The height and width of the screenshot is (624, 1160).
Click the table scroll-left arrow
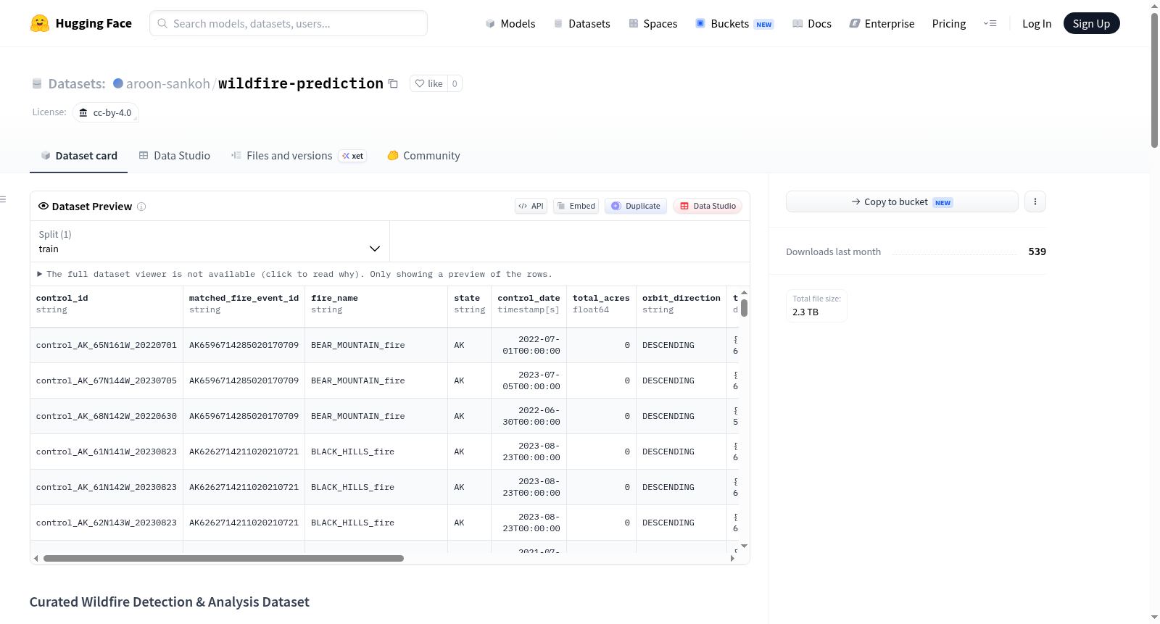click(36, 558)
